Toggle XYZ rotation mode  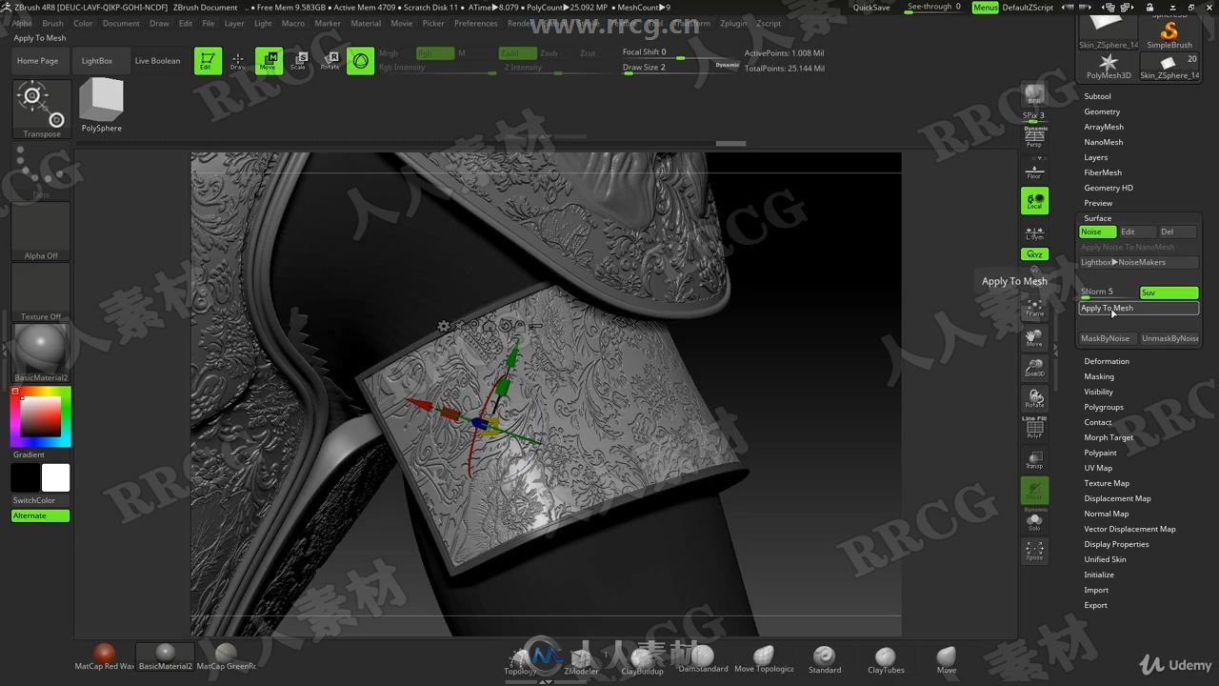coord(1034,254)
